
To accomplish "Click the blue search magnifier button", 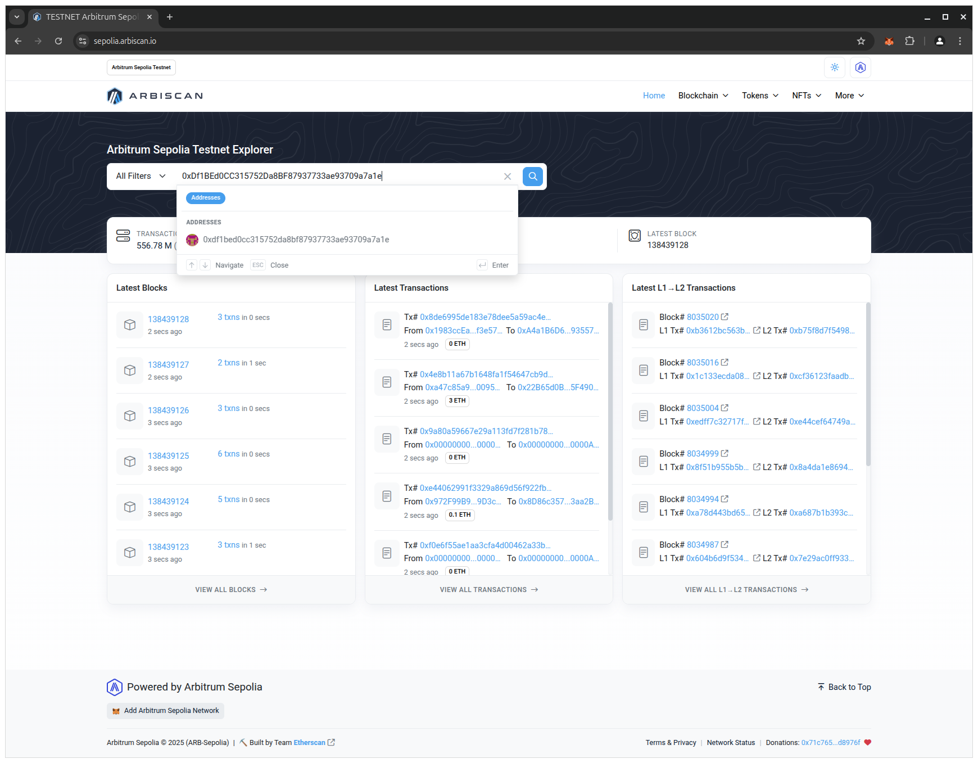I will pyautogui.click(x=532, y=177).
